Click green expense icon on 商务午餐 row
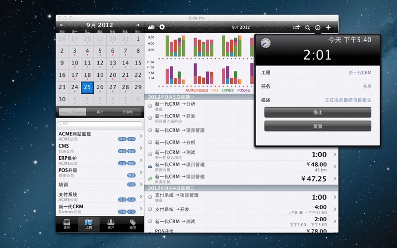The width and height of the screenshot is (397, 248). click(x=150, y=179)
